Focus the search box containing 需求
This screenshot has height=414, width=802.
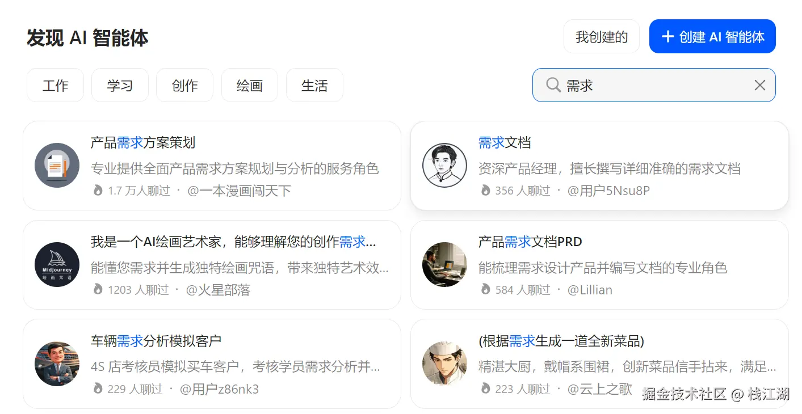pos(653,85)
